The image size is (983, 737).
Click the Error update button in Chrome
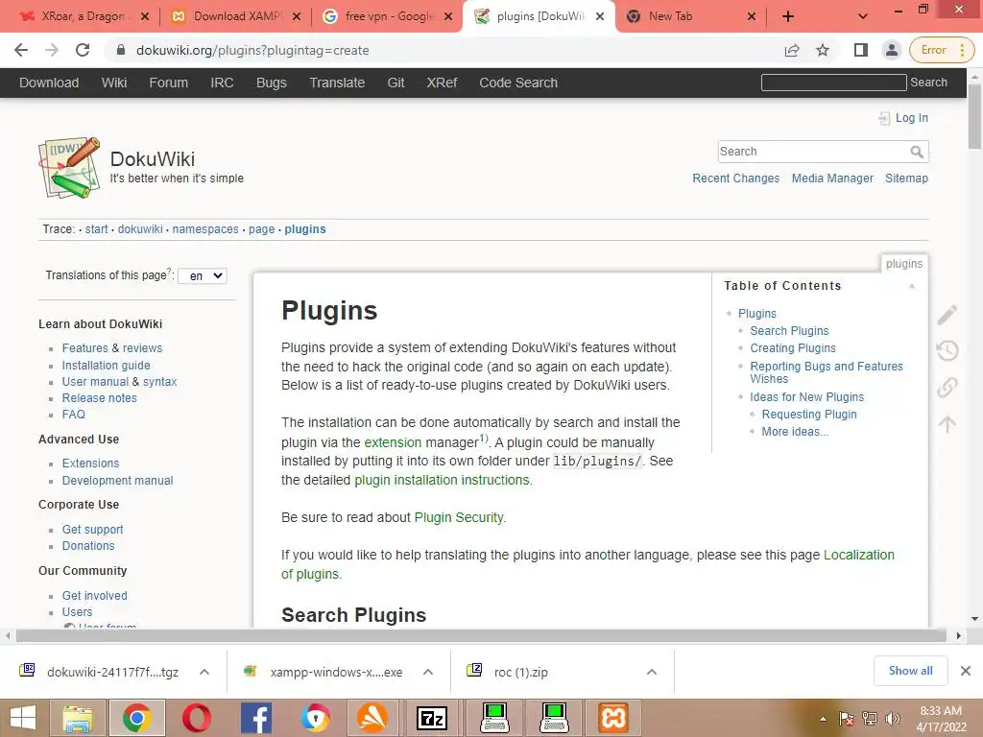941,50
